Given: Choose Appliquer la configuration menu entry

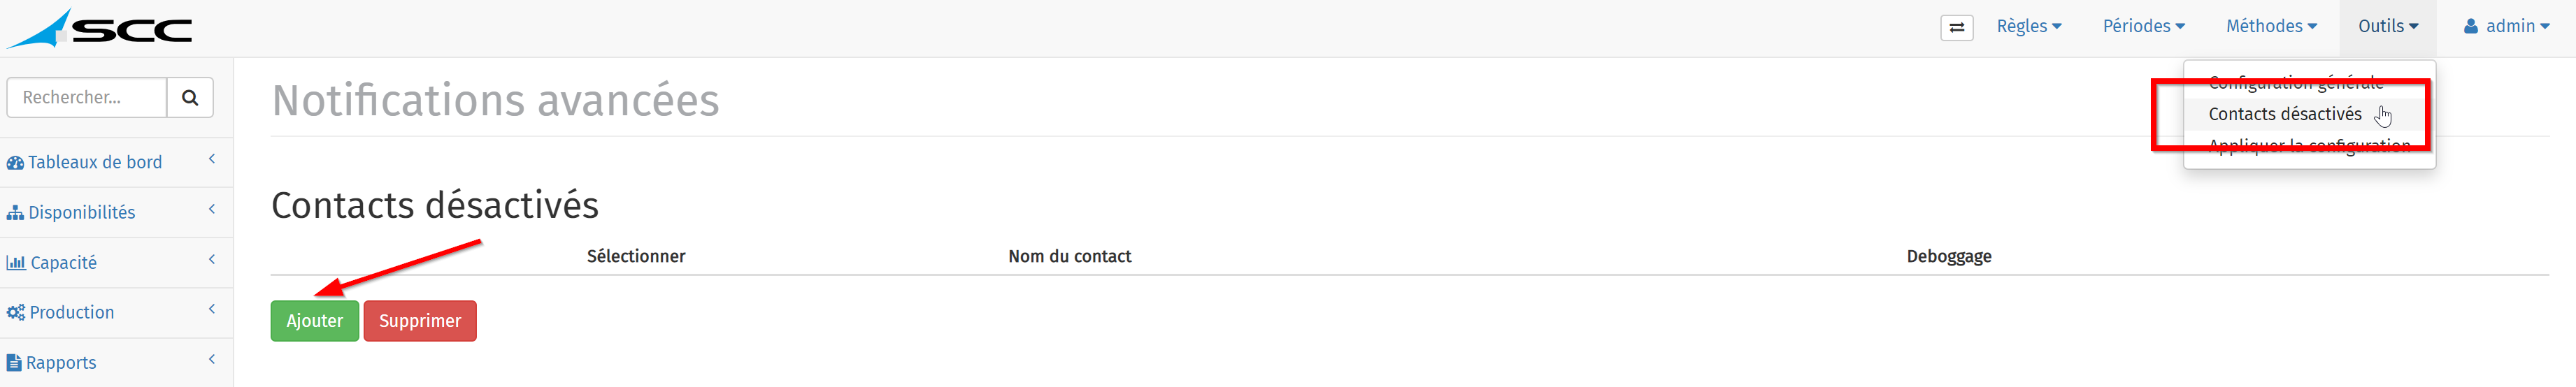Looking at the screenshot, I should pyautogui.click(x=2309, y=146).
